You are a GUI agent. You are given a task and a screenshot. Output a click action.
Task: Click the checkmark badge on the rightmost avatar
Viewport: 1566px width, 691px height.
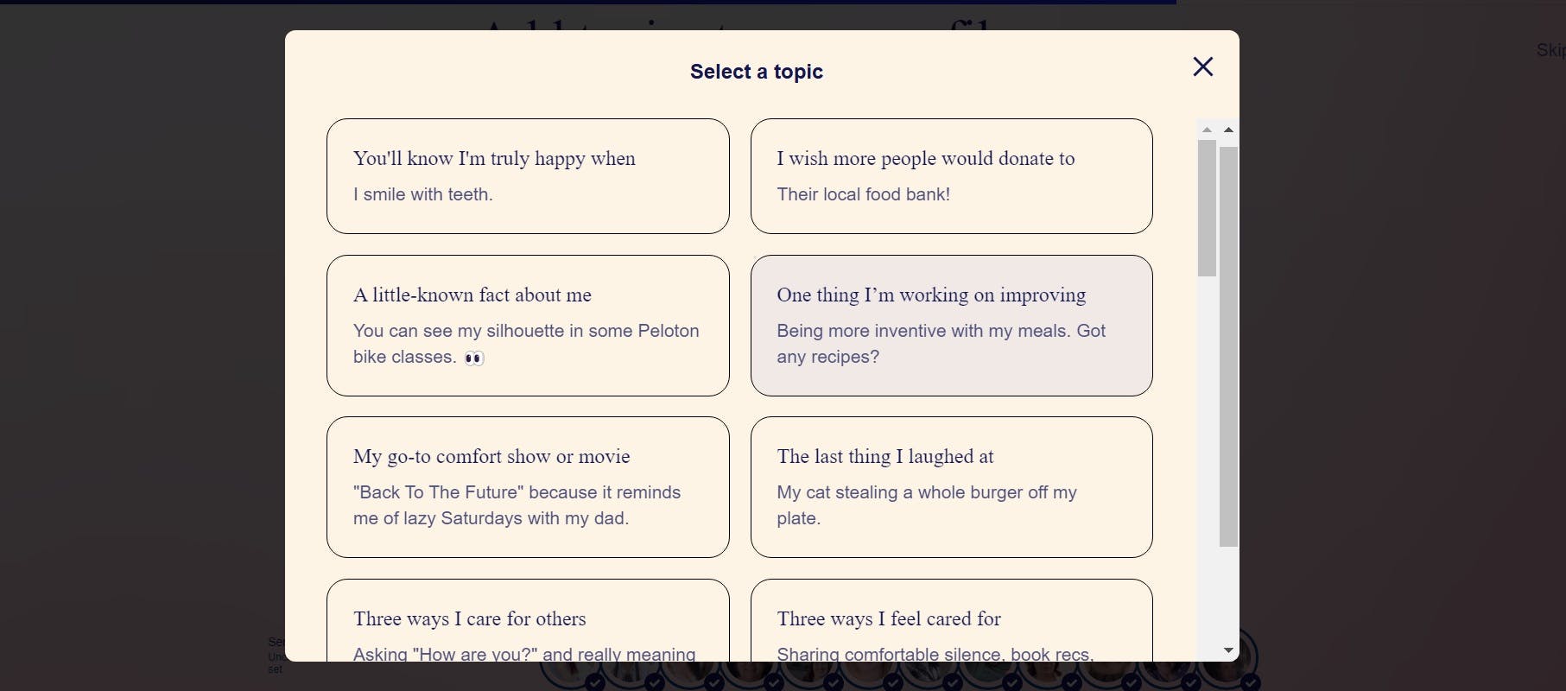(x=1249, y=682)
